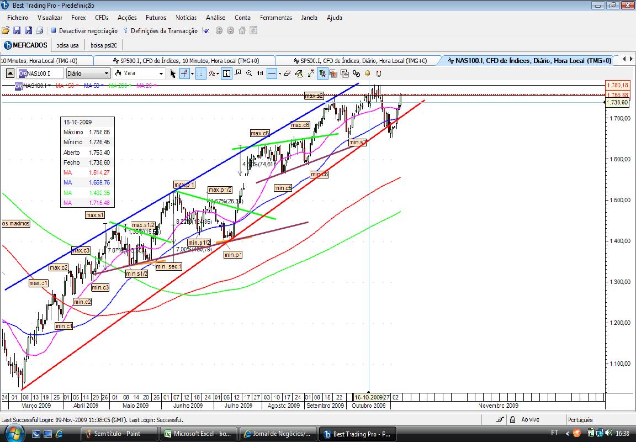The width and height of the screenshot is (636, 442).
Task: Expand the line style dropdown arrow
Action: tap(279, 73)
